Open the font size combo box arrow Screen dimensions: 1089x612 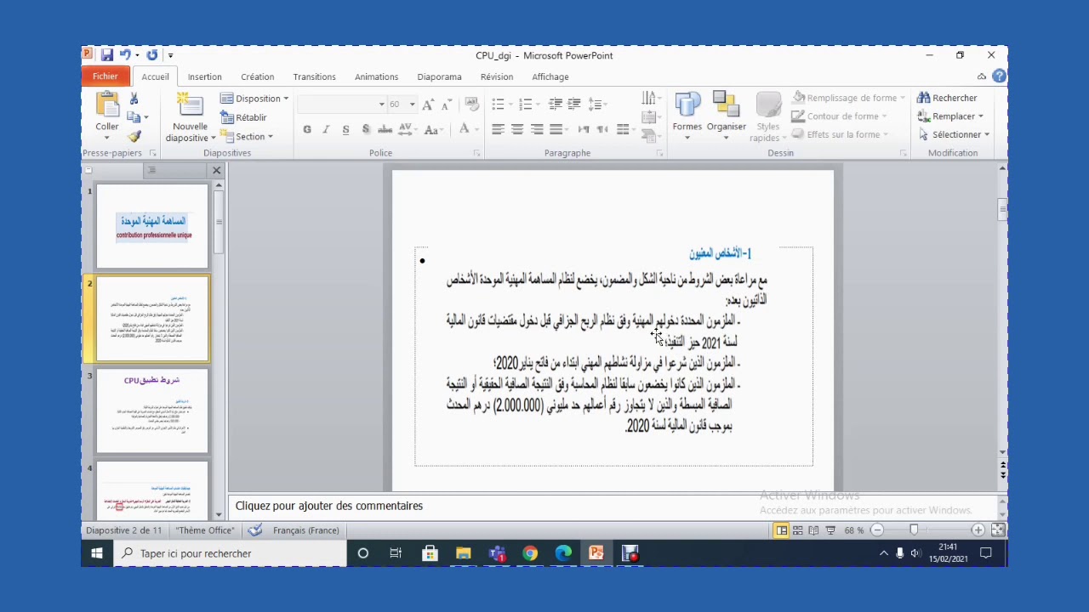(x=413, y=105)
